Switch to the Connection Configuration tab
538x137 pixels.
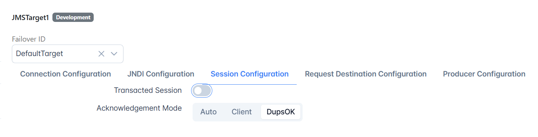[x=65, y=74]
